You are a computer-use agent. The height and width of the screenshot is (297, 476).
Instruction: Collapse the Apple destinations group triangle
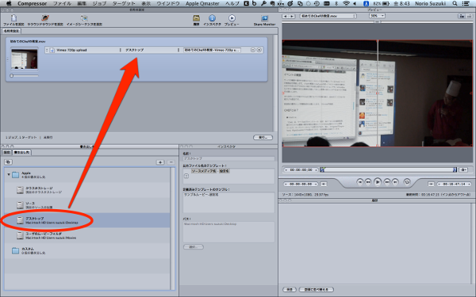coord(9,174)
